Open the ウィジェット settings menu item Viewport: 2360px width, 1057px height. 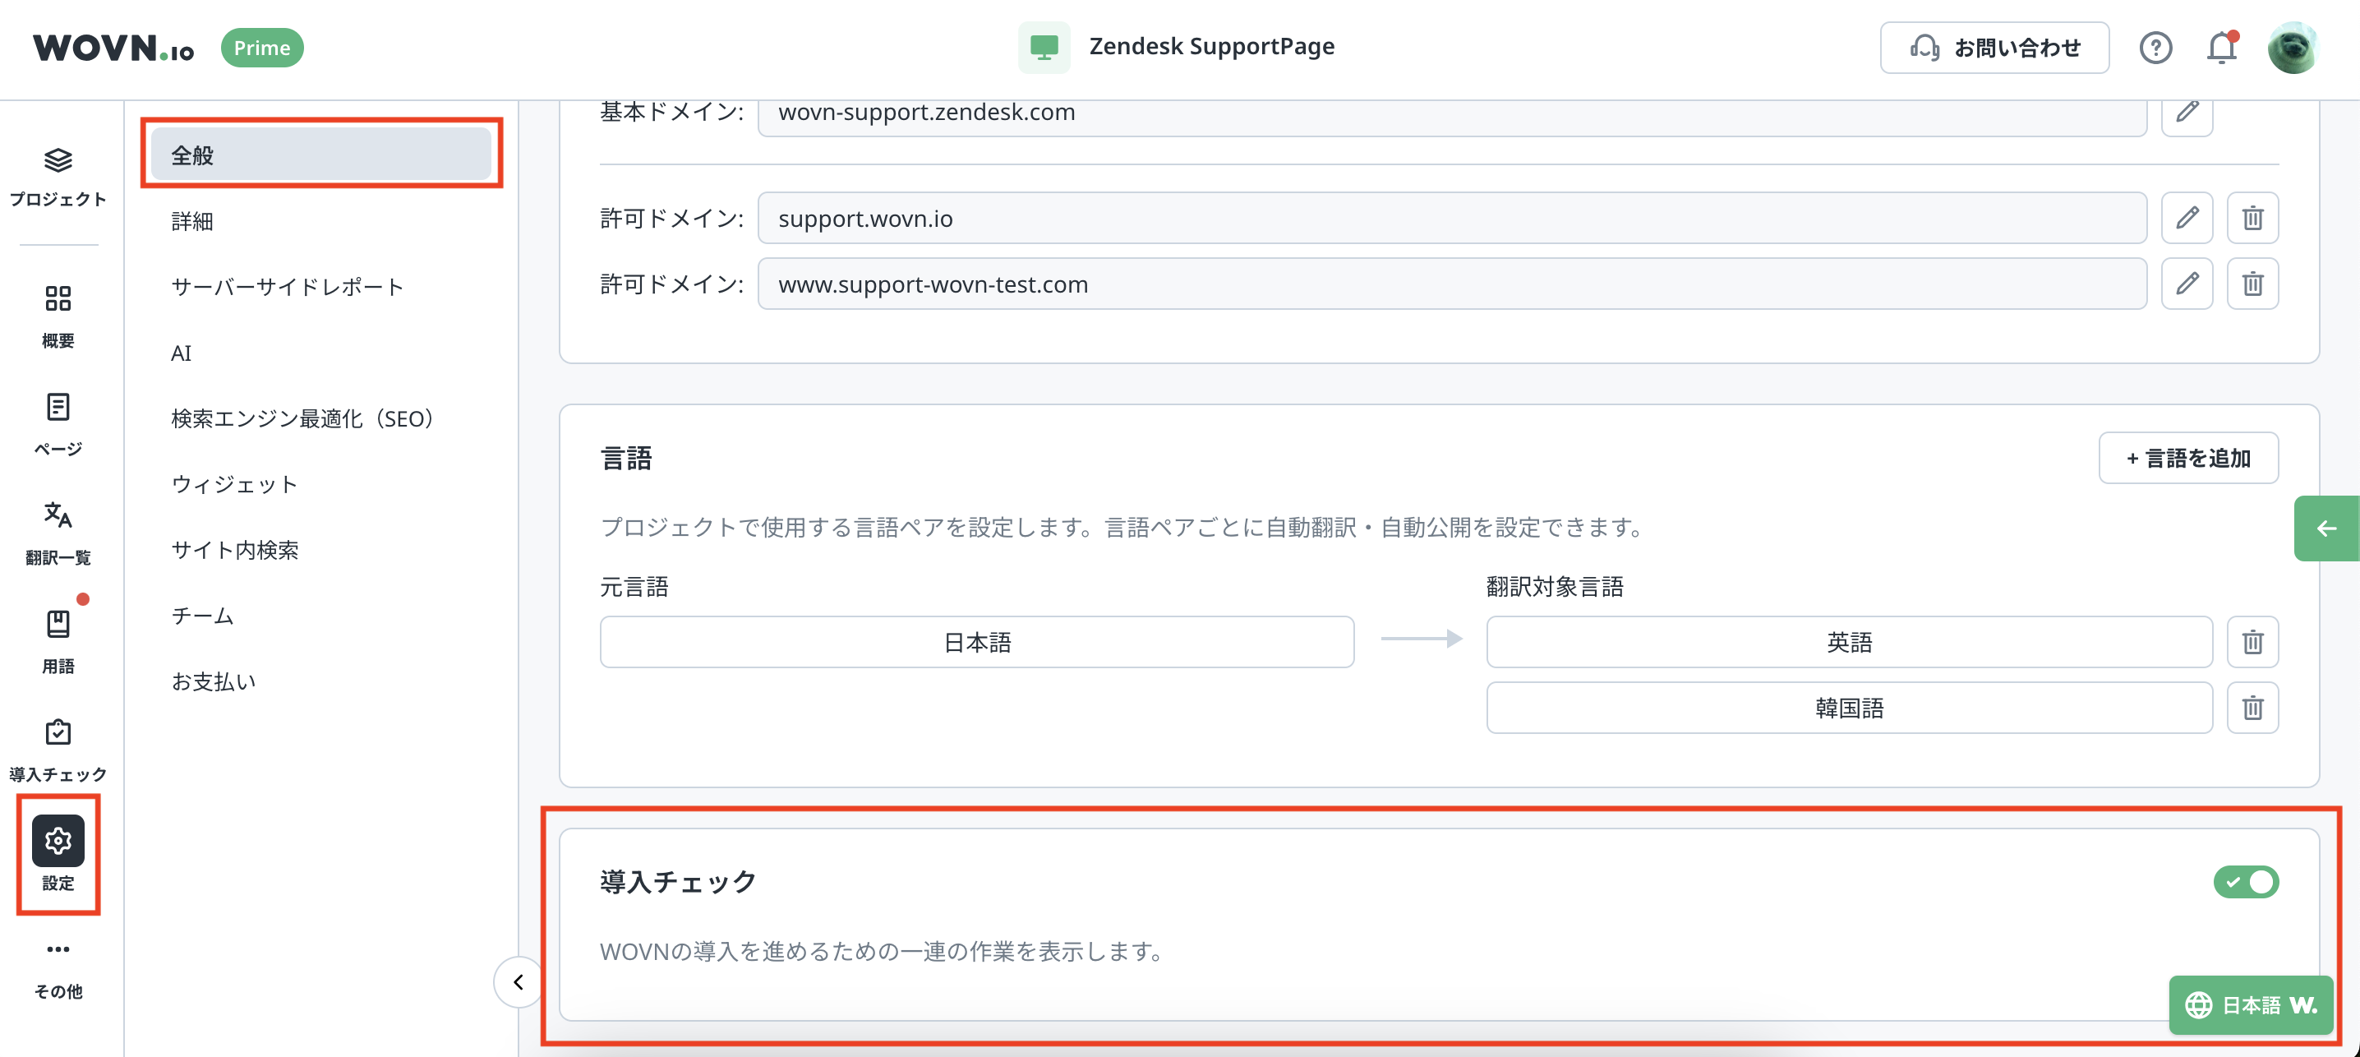click(234, 484)
